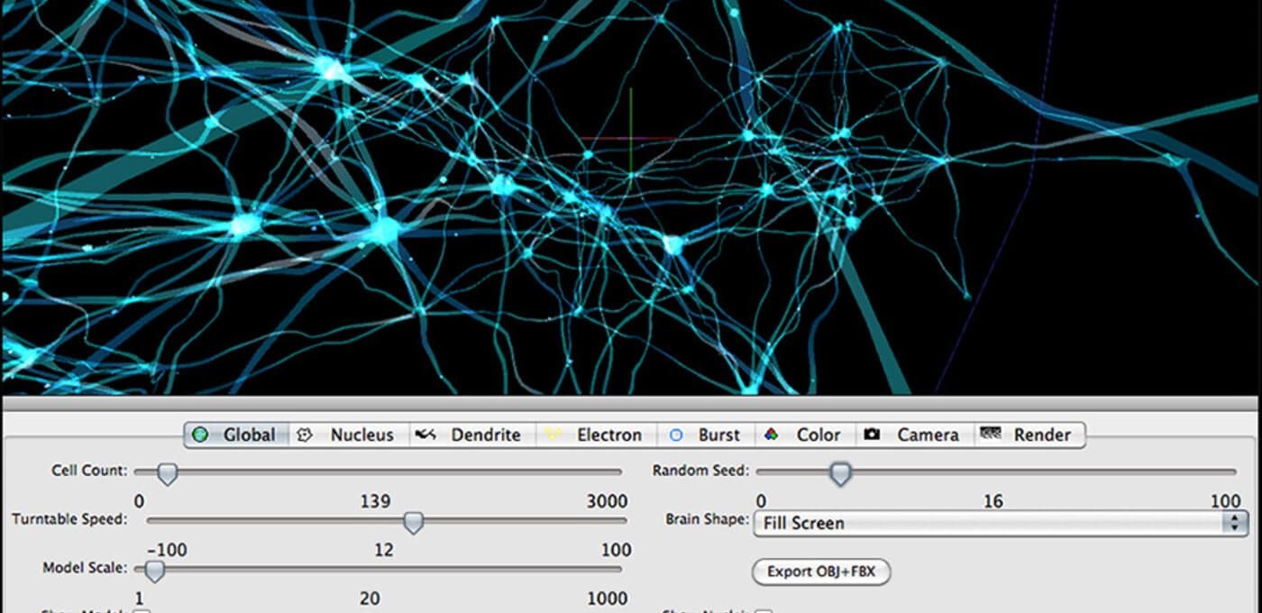This screenshot has width=1262, height=613.
Task: Click the Nucleus tab icon
Action: [x=305, y=435]
